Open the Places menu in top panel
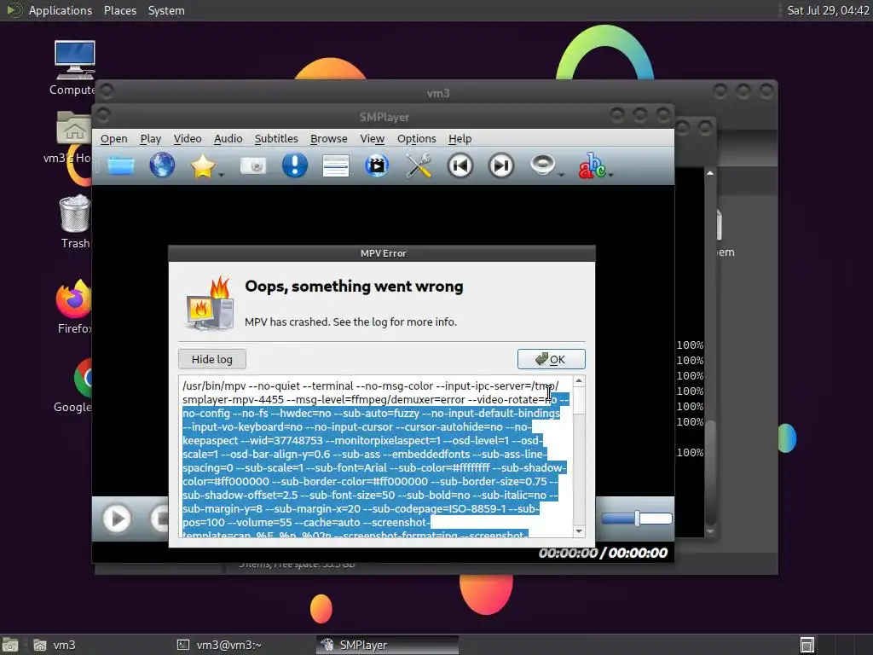The height and width of the screenshot is (655, 873). tap(119, 10)
